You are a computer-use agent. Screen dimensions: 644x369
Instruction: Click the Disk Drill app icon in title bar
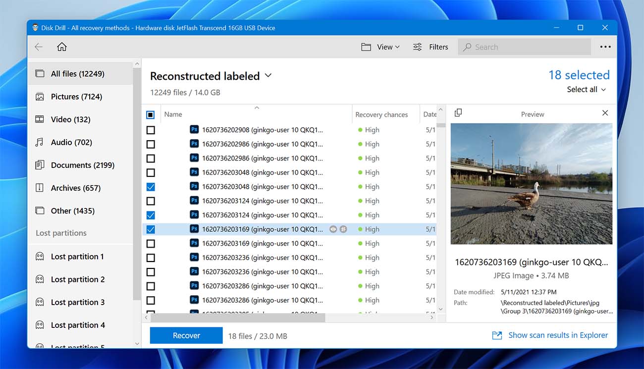(35, 28)
